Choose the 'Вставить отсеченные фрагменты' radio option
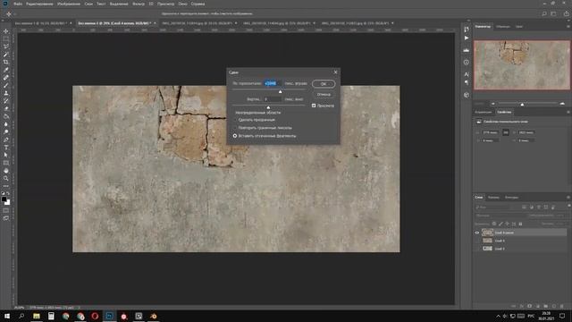This screenshot has width=572, height=322. pyautogui.click(x=235, y=136)
